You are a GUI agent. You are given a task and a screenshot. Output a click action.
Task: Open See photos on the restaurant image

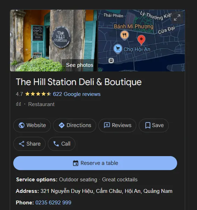tap(79, 65)
